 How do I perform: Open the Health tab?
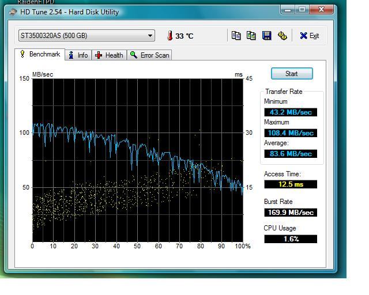109,55
